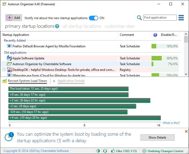Collapse the Old applications group header
Viewport: 189px width, 154px height.
click(15, 53)
